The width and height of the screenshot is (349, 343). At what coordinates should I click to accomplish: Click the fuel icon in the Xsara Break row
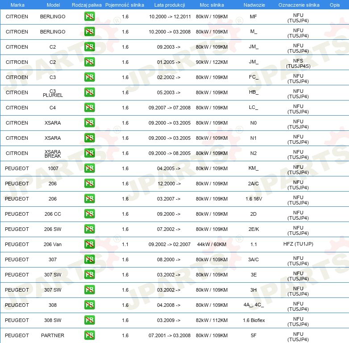pos(89,153)
